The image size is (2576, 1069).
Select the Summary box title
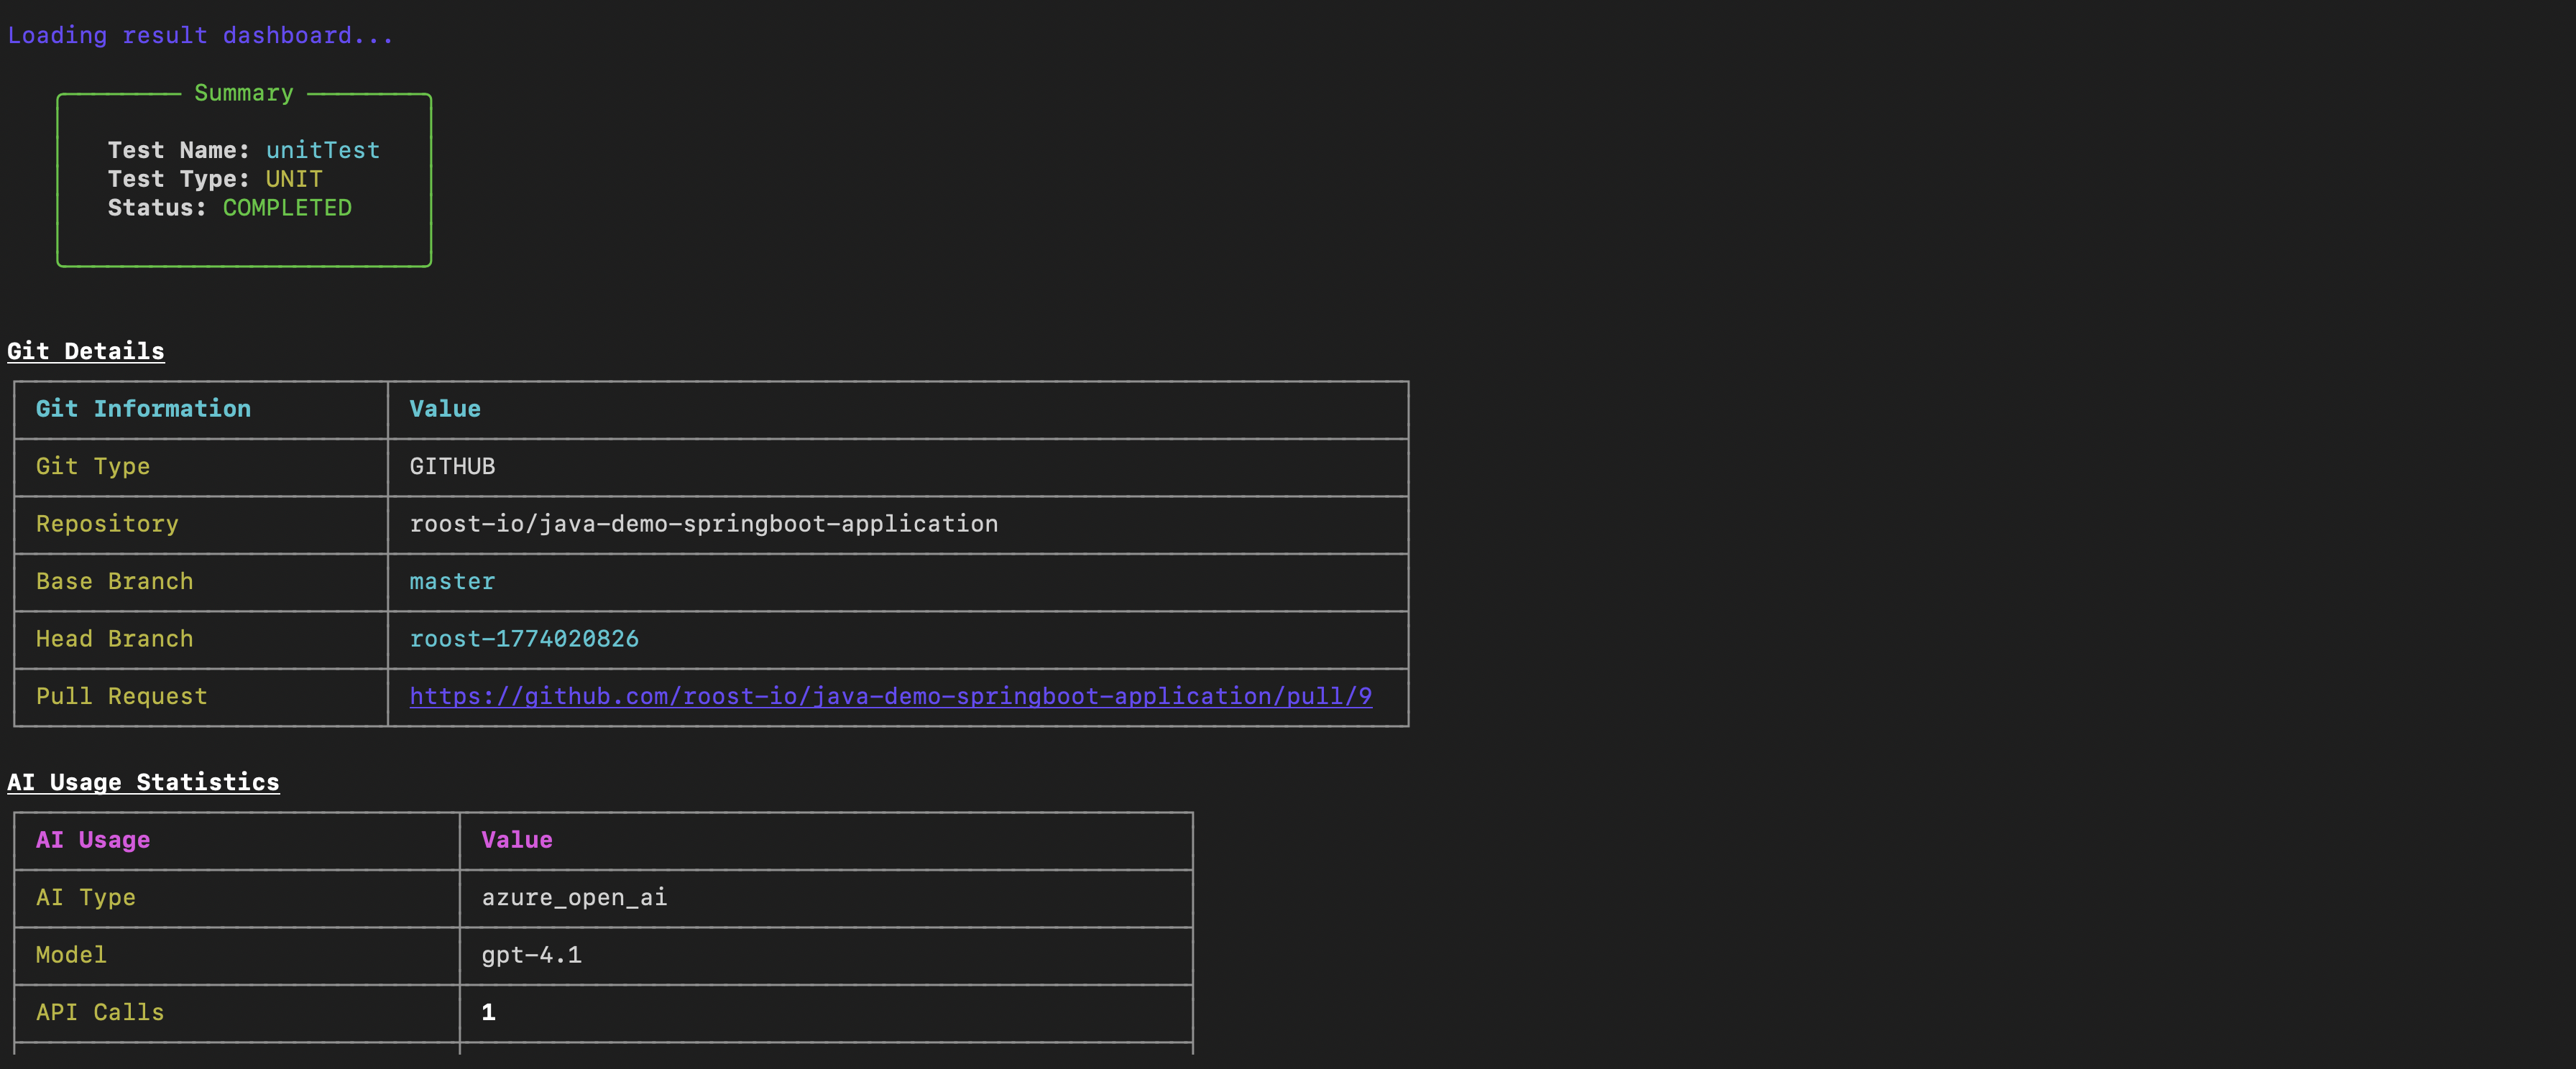point(242,92)
